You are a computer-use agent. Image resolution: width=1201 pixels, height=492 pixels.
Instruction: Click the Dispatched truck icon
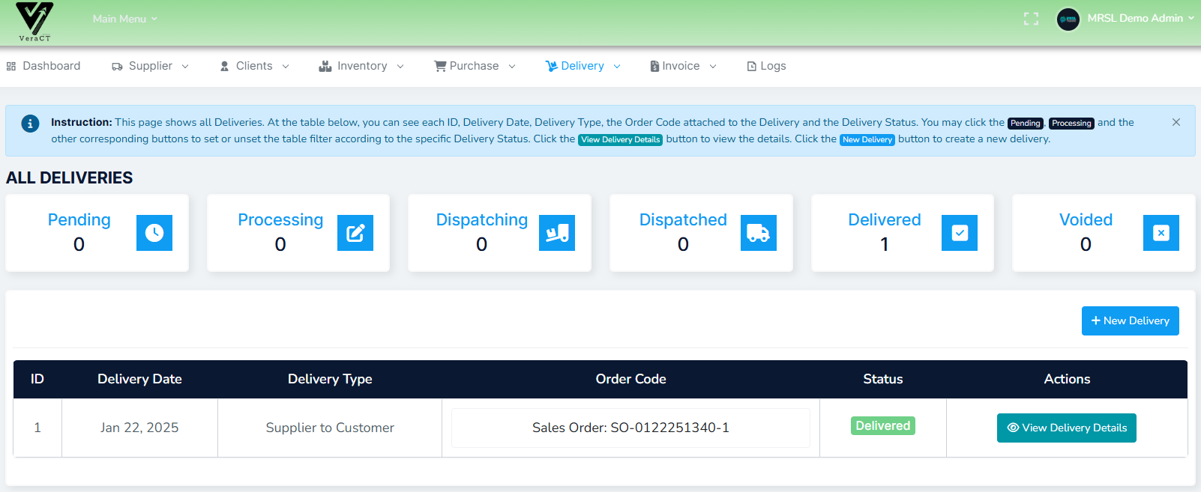(759, 233)
